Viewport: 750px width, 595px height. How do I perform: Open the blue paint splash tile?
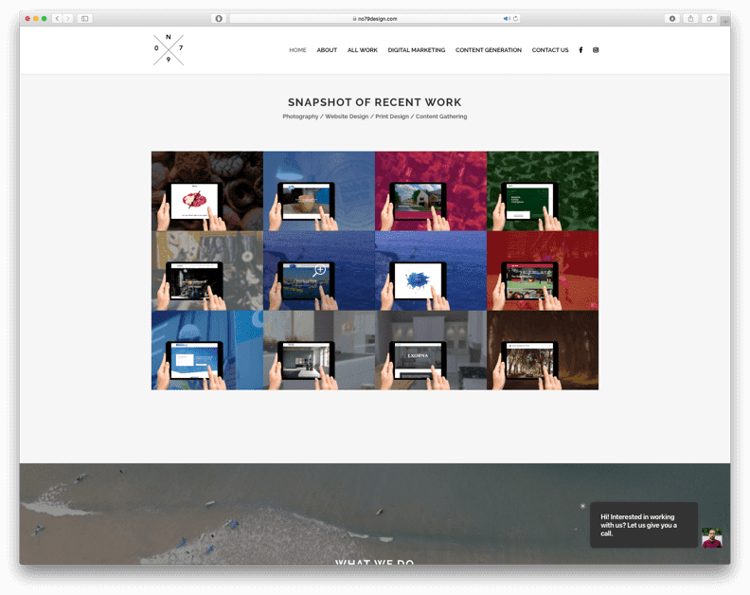tap(431, 270)
